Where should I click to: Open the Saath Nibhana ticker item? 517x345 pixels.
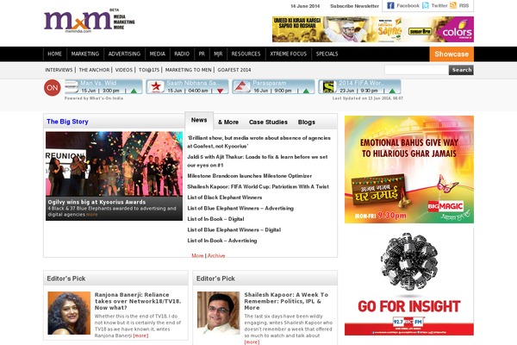pyautogui.click(x=187, y=87)
